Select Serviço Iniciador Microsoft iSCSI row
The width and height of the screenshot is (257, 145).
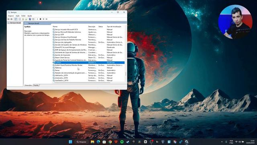88,29
